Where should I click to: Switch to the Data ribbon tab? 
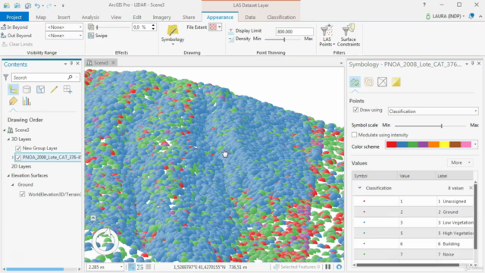tap(250, 17)
